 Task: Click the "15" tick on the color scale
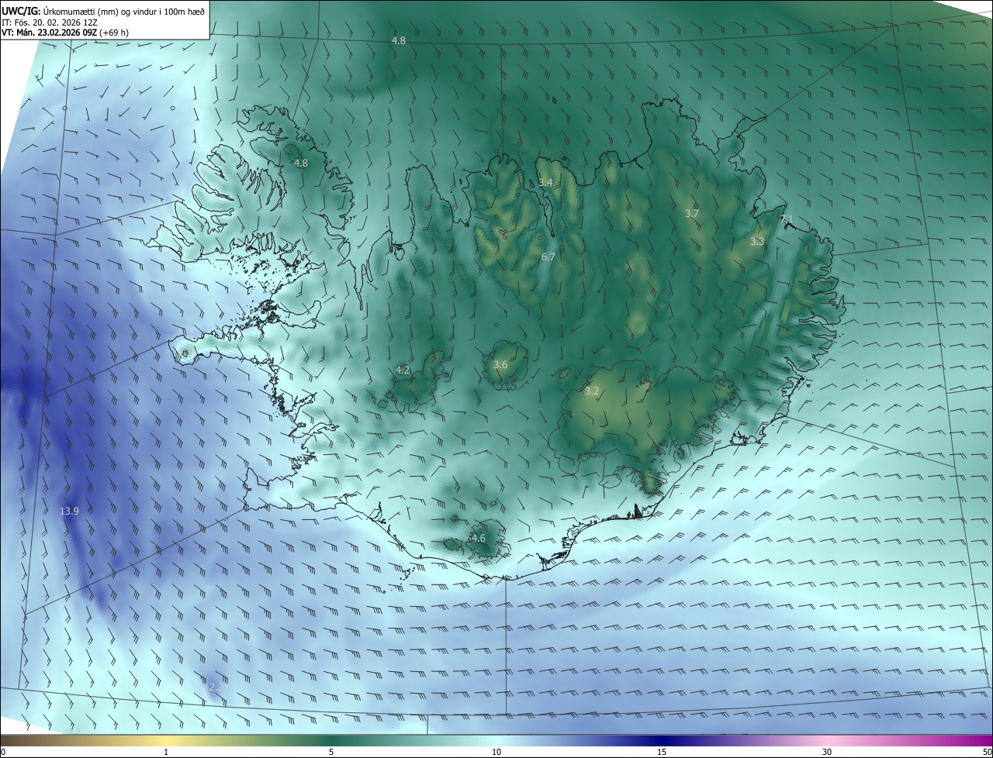pos(662,753)
